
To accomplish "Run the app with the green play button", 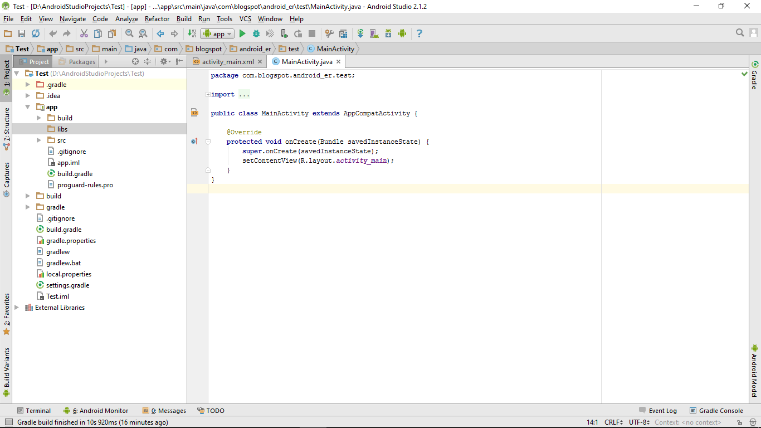I will click(242, 33).
